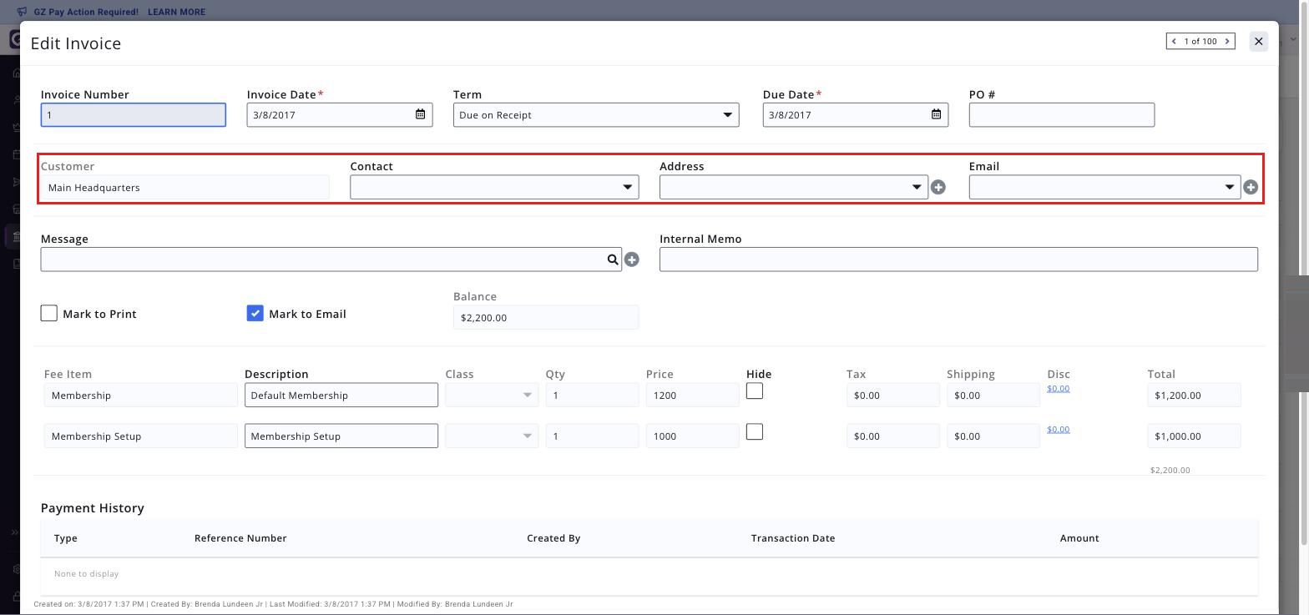
Task: Check the Mark to Print checkbox
Action: tap(49, 313)
